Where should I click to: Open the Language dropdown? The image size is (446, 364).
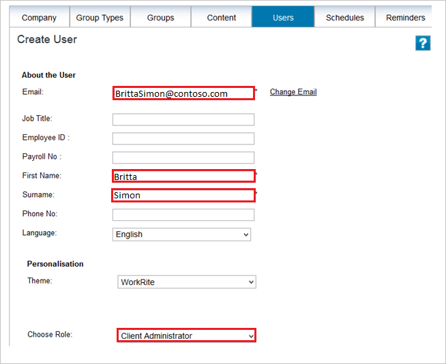point(182,234)
